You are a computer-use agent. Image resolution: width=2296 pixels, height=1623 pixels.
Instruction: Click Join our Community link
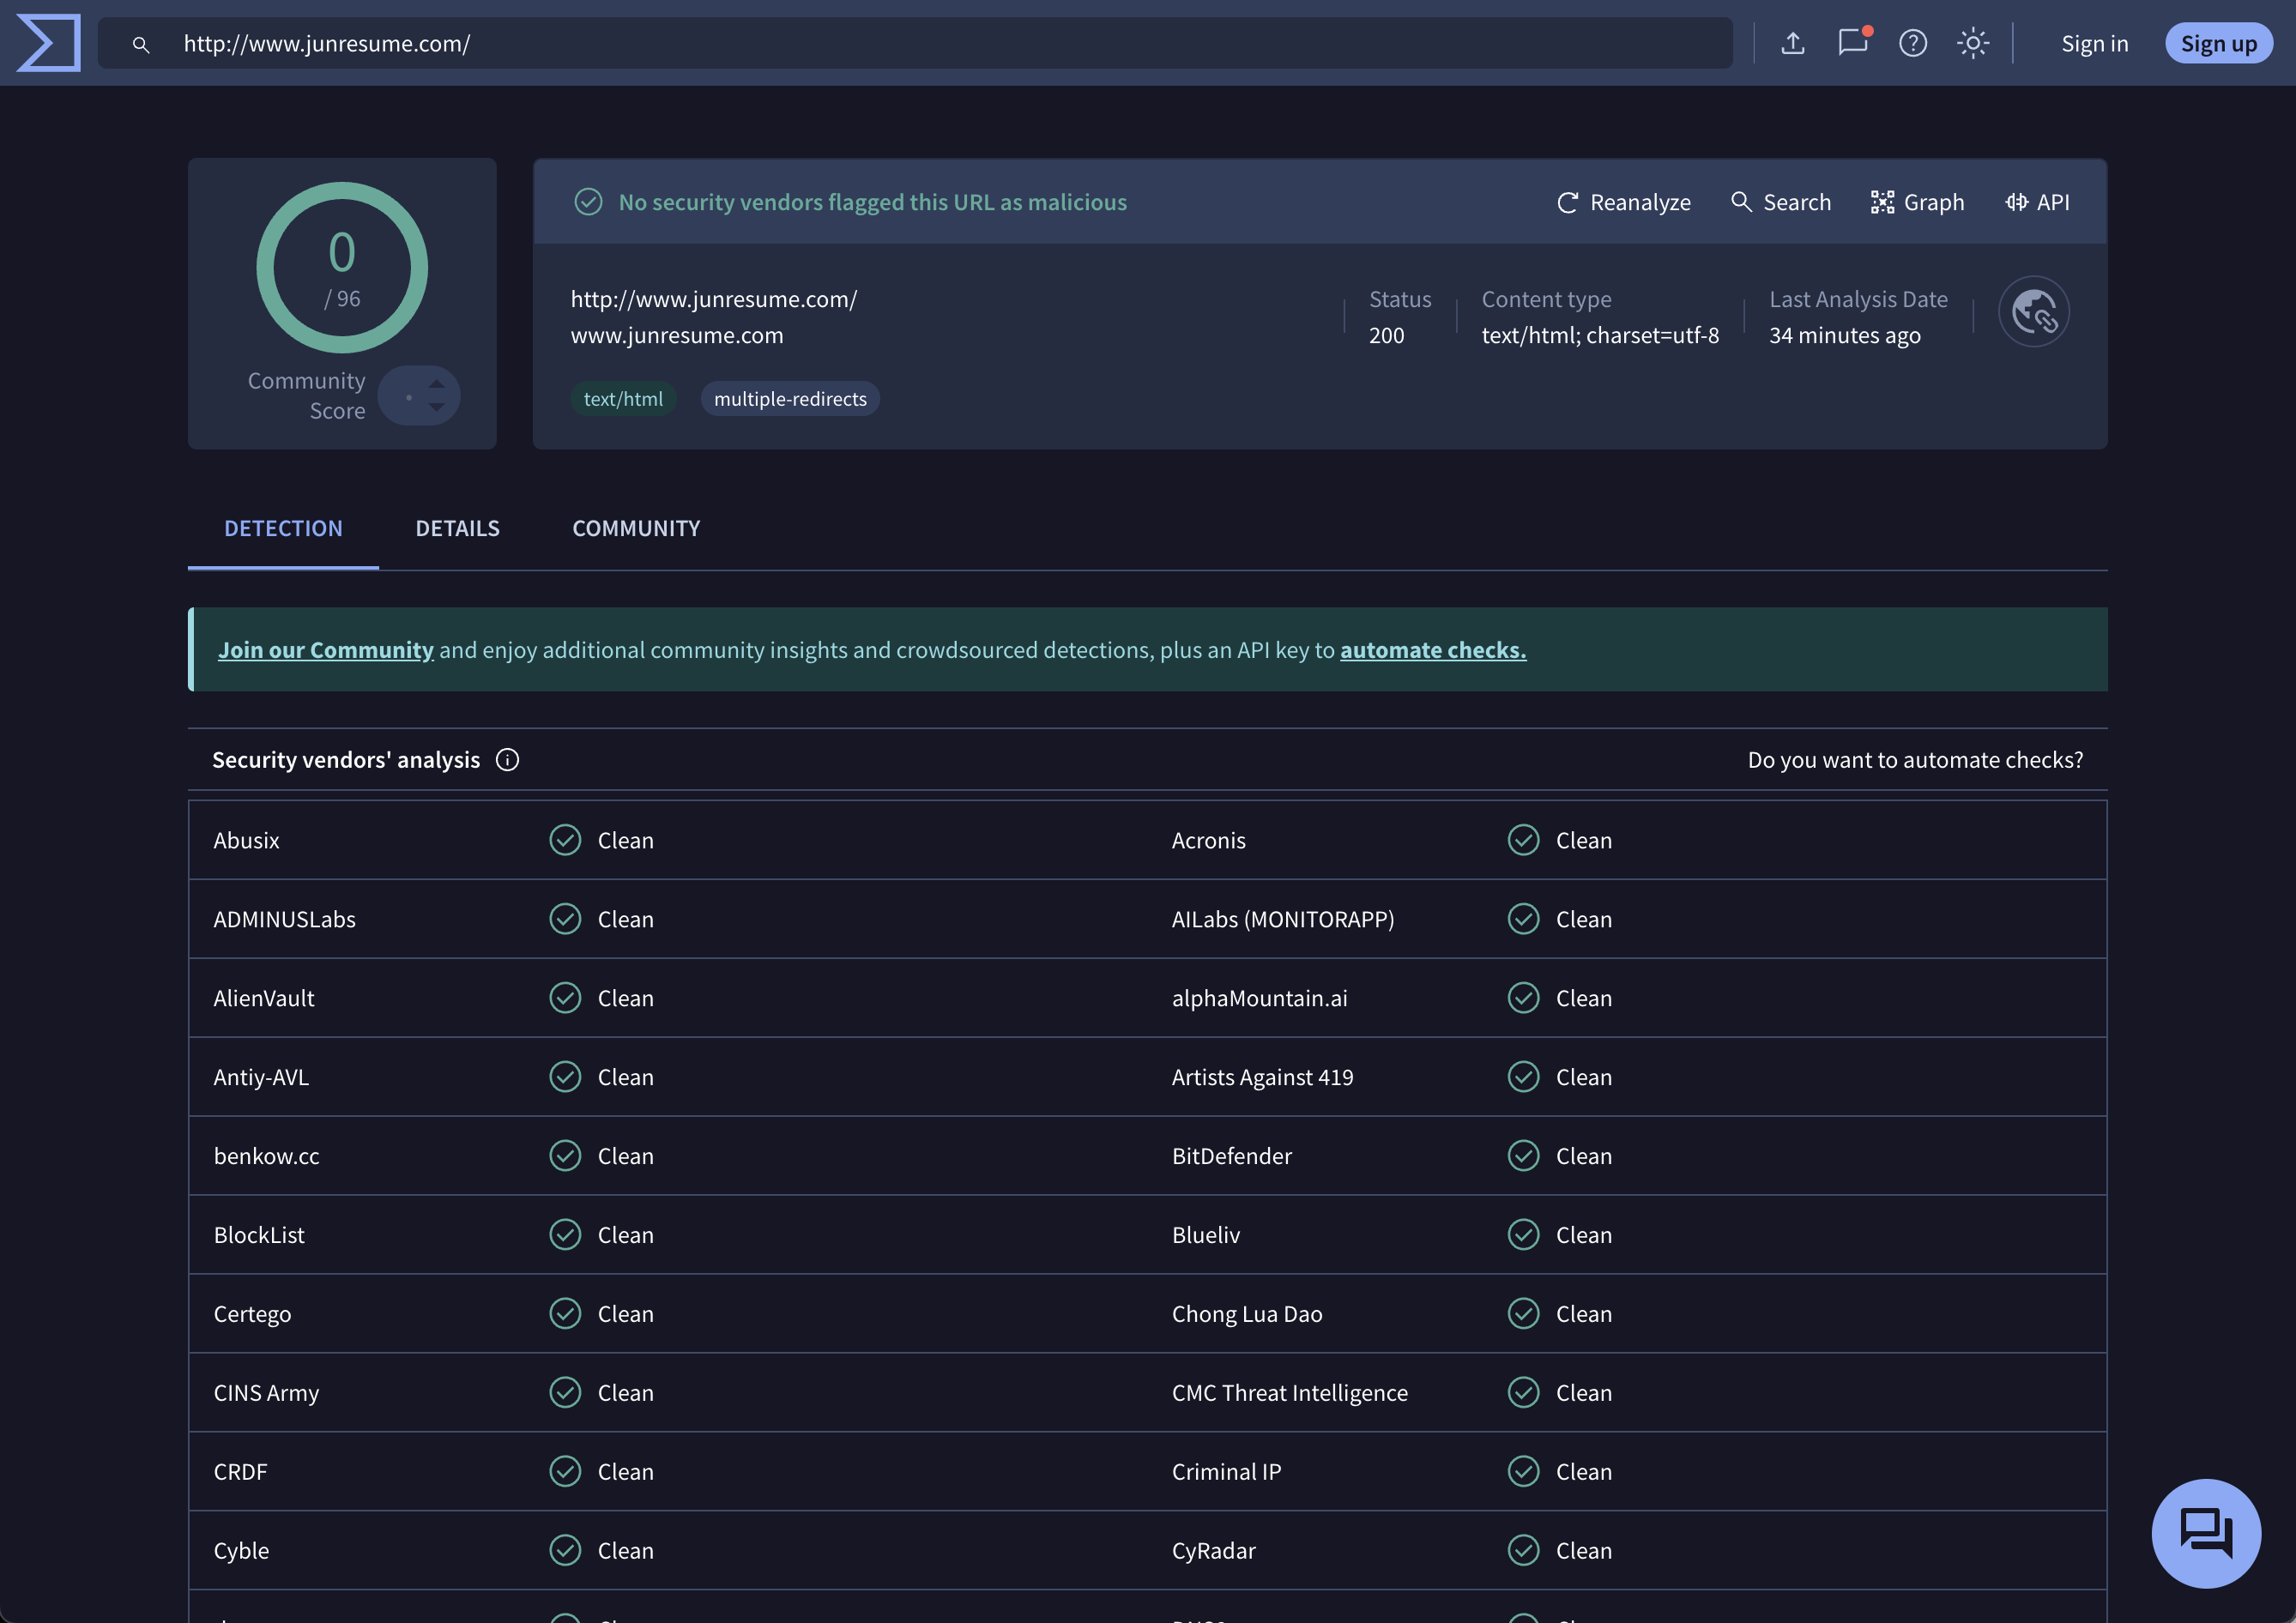(326, 650)
